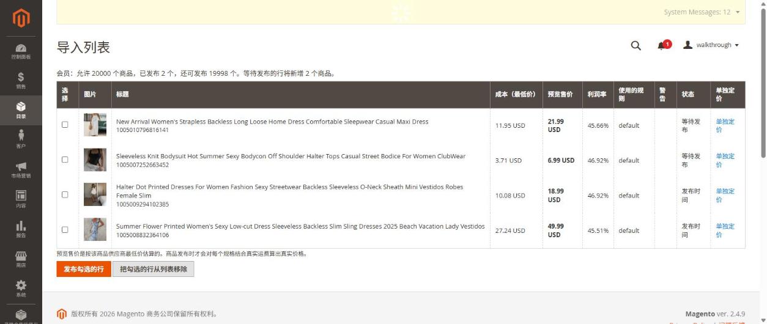Image resolution: width=767 pixels, height=324 pixels.
Task: Select the New Arrival Strapless dress row checkbox
Action: point(65,125)
